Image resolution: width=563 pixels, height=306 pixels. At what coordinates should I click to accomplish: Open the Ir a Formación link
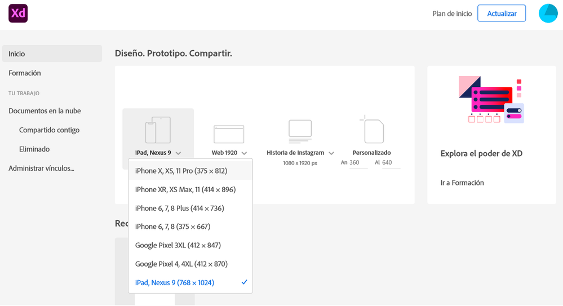[462, 183]
